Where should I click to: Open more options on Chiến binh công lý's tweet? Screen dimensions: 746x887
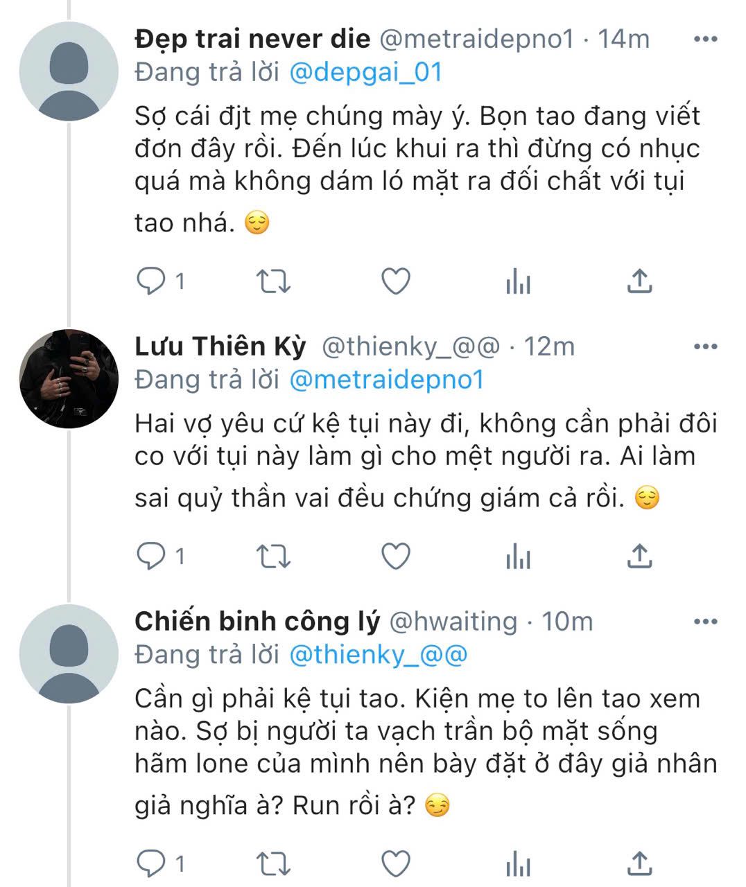705,622
